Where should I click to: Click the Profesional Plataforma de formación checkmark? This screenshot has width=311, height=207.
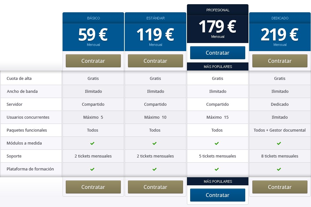(x=217, y=169)
